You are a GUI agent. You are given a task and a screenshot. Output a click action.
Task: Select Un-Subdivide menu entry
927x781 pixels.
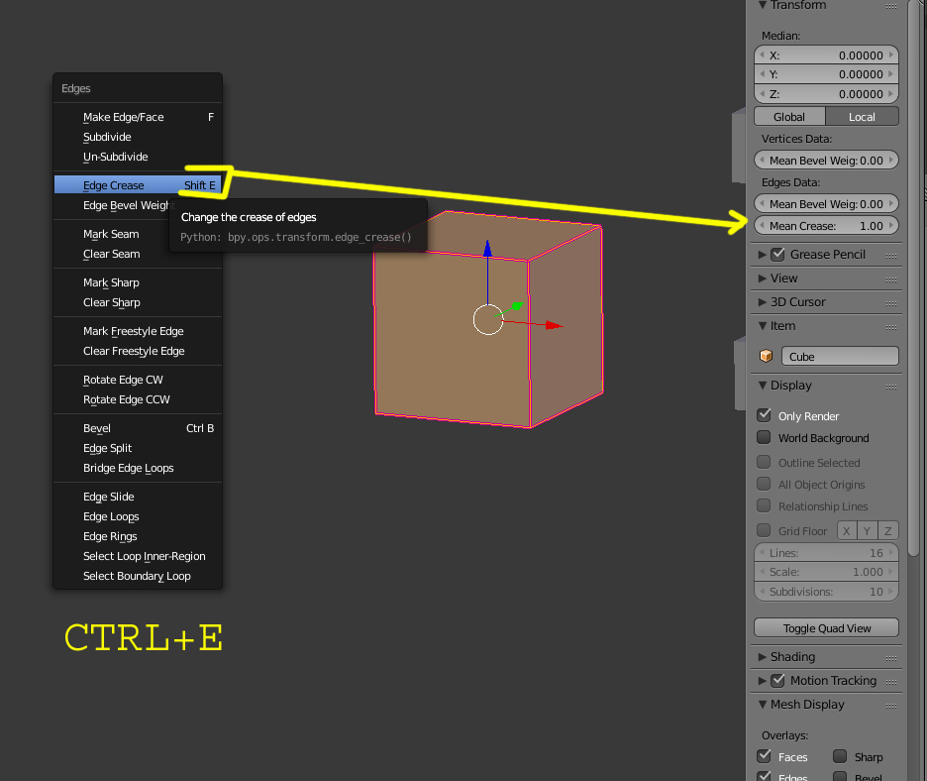[138, 157]
